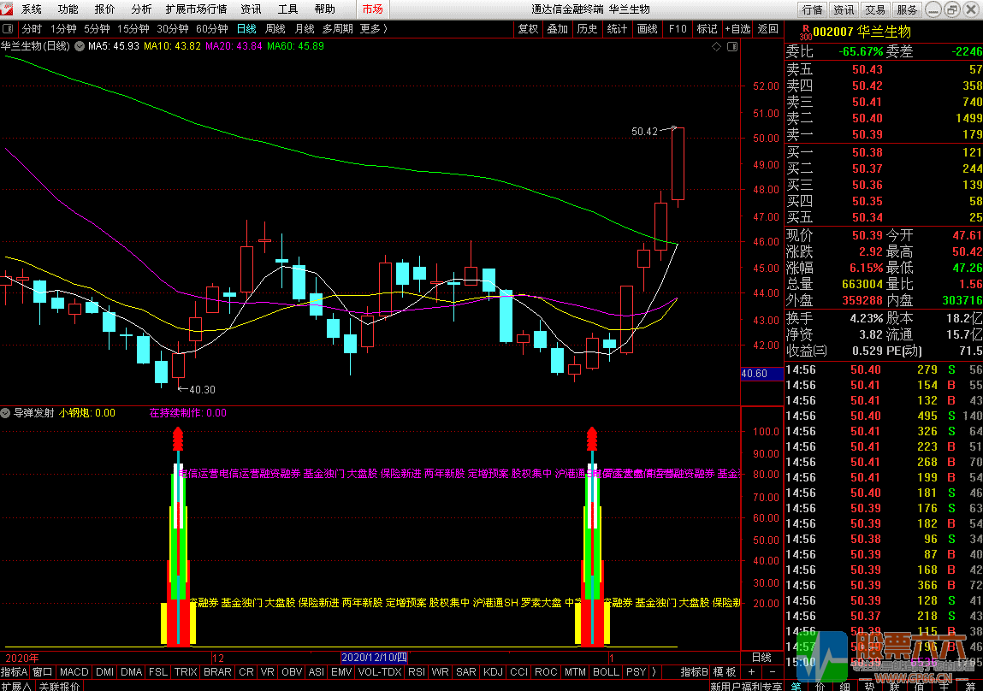
Task: Click the 新用户福利专享 link
Action: (745, 686)
